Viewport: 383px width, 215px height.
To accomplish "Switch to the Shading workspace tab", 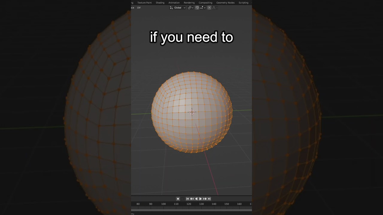I will pos(160,3).
